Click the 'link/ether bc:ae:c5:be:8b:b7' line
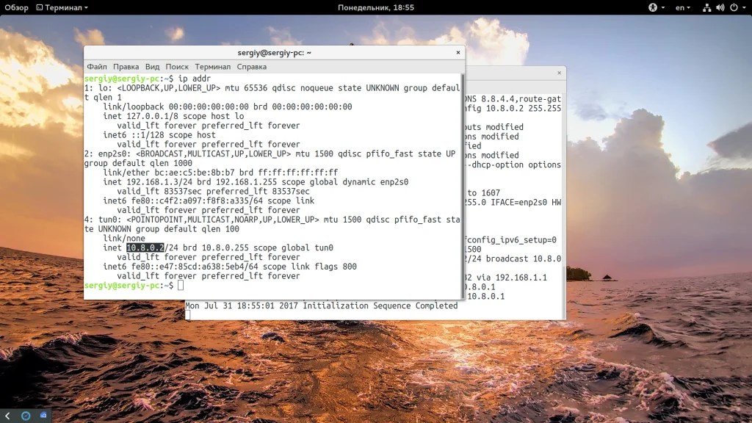The image size is (752, 423). (x=220, y=173)
